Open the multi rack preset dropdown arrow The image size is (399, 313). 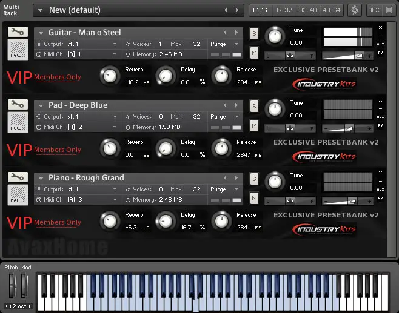40,10
